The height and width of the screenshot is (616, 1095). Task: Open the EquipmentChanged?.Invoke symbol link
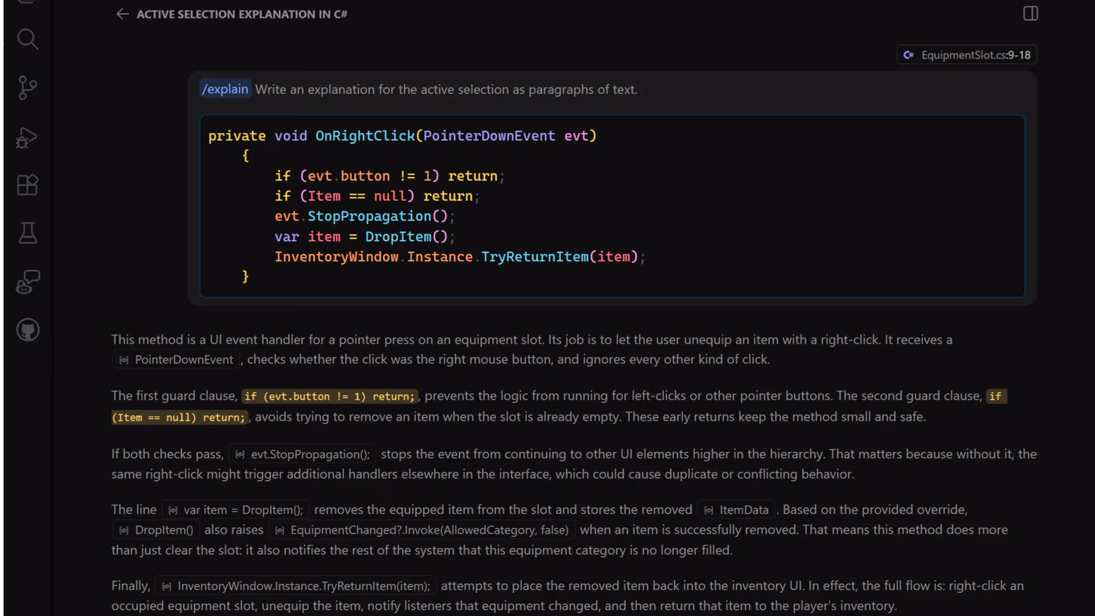421,530
